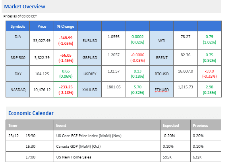The height and width of the screenshot is (166, 232).
Task: Click the underlined ETHUSD symbol
Action: pos(162,90)
